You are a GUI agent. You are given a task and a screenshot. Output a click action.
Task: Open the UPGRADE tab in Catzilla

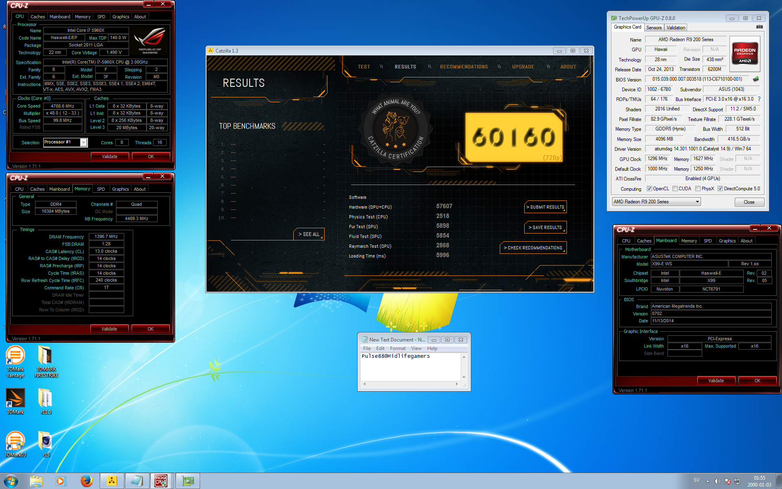pyautogui.click(x=523, y=67)
